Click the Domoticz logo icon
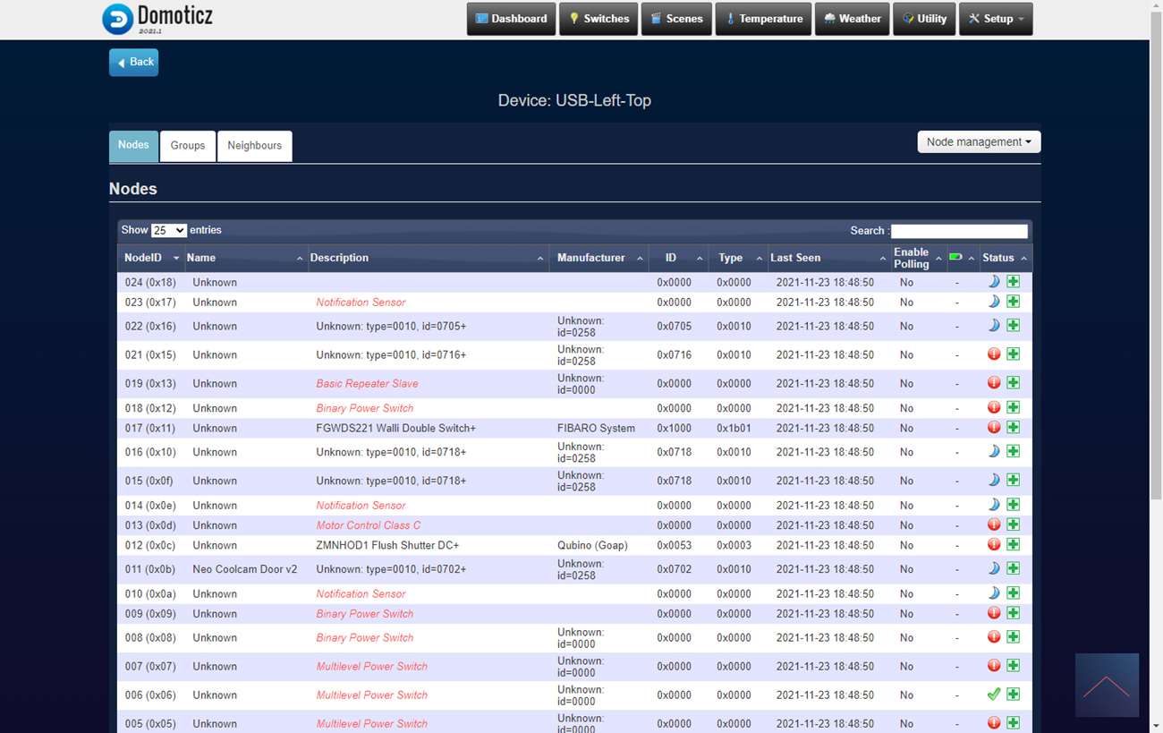 [117, 19]
